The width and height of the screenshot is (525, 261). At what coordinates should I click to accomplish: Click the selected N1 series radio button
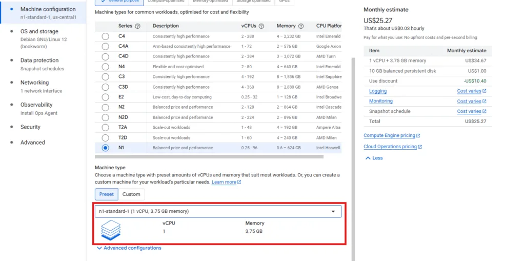106,148
